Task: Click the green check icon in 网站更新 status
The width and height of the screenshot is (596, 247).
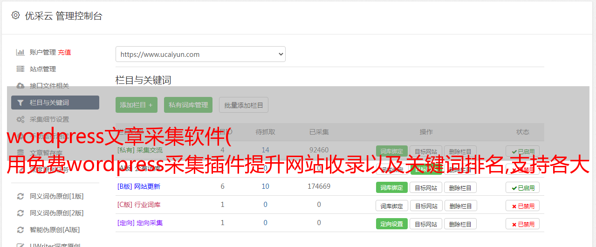Action: (514, 187)
